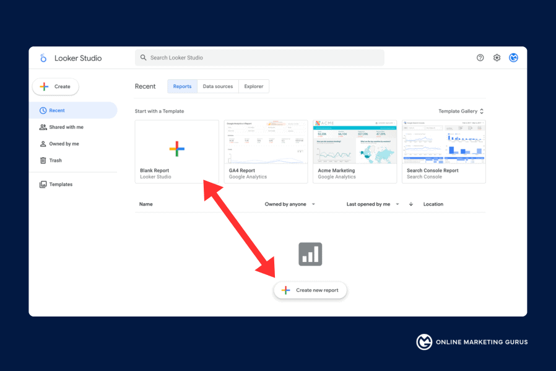
Task: Click the colorful plus on Blank Report
Action: pos(176,149)
